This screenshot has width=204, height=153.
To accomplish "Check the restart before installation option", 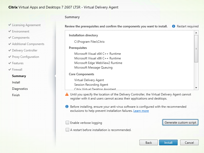I will 67,130.
